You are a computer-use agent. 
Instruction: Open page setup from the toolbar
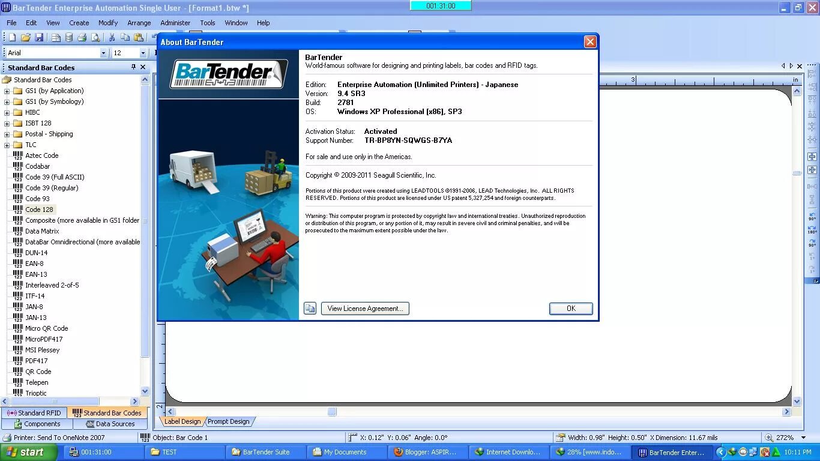(x=56, y=37)
